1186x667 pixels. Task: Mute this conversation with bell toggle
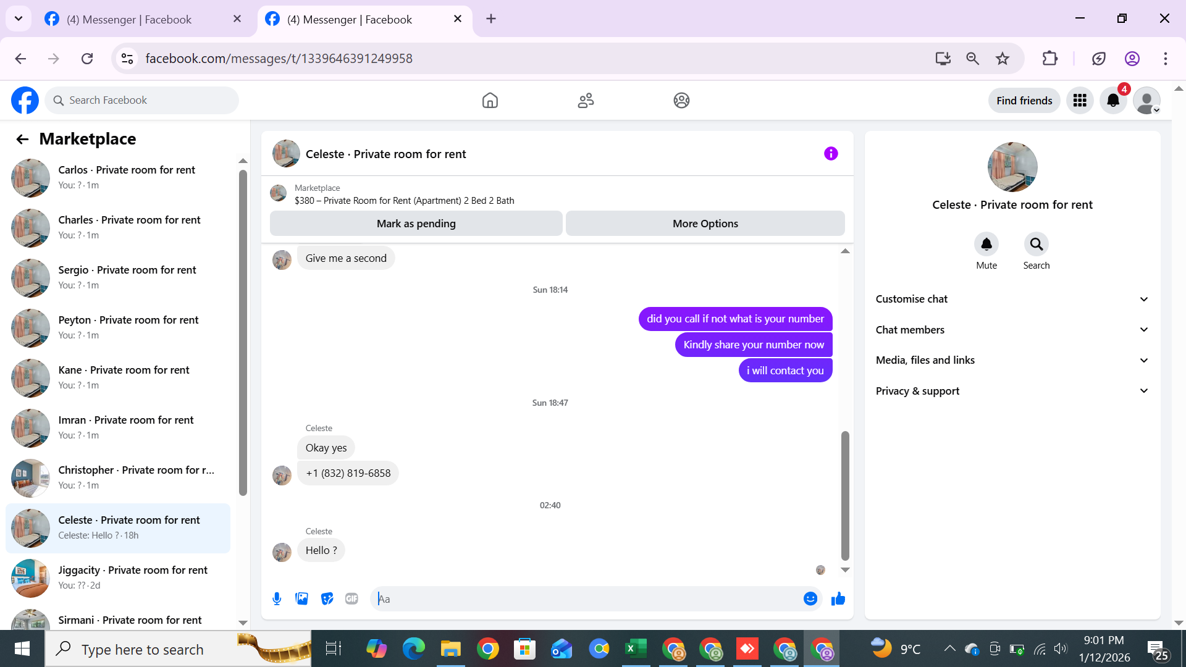tap(986, 245)
